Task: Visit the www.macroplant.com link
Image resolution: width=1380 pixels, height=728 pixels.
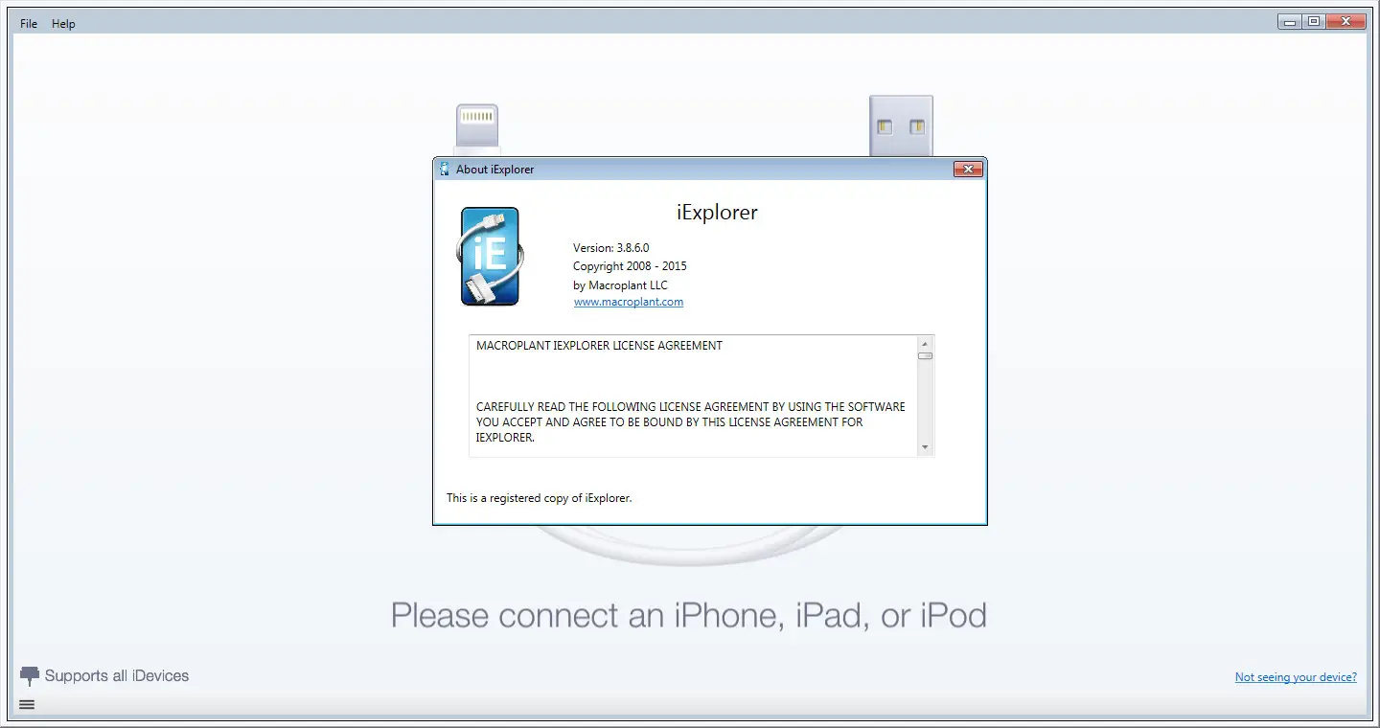Action: (x=628, y=301)
